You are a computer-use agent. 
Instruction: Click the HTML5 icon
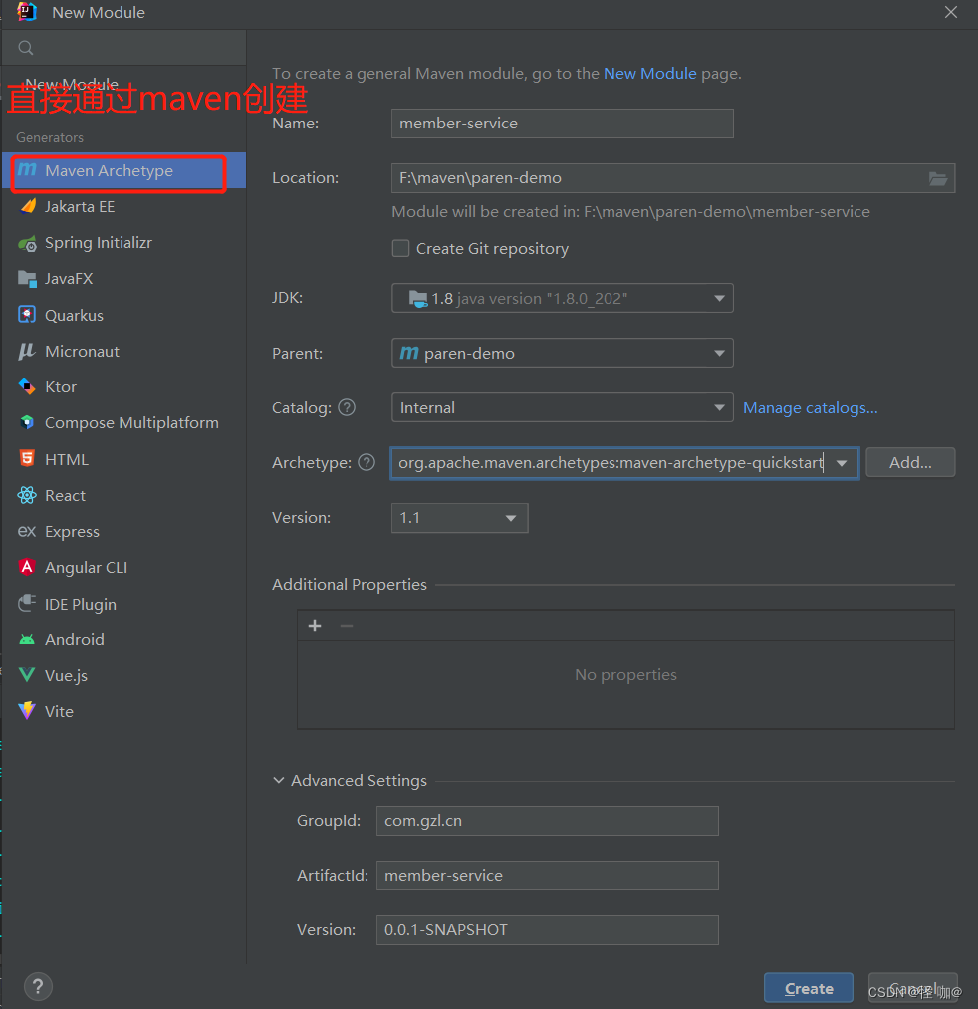(27, 459)
